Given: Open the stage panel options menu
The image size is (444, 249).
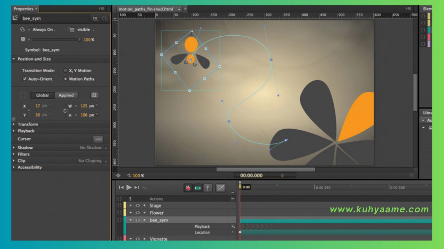Looking at the screenshot, I should [408, 8].
